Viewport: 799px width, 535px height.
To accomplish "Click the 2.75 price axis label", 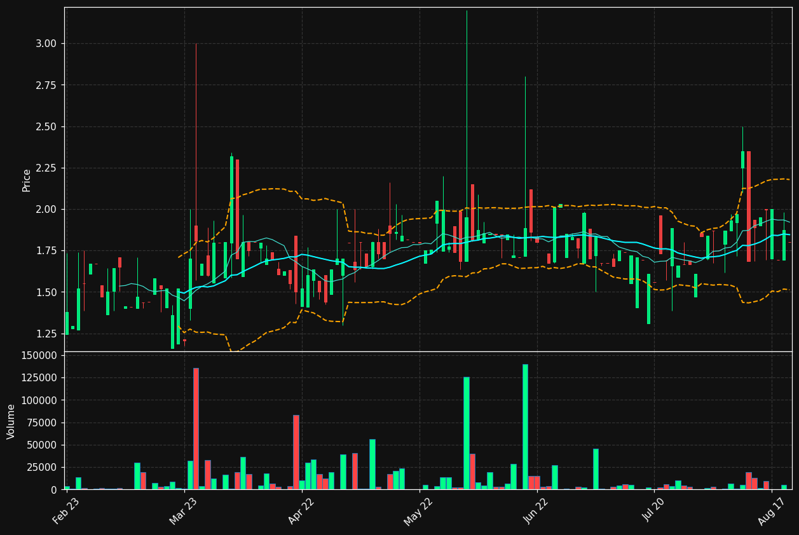I will [46, 85].
